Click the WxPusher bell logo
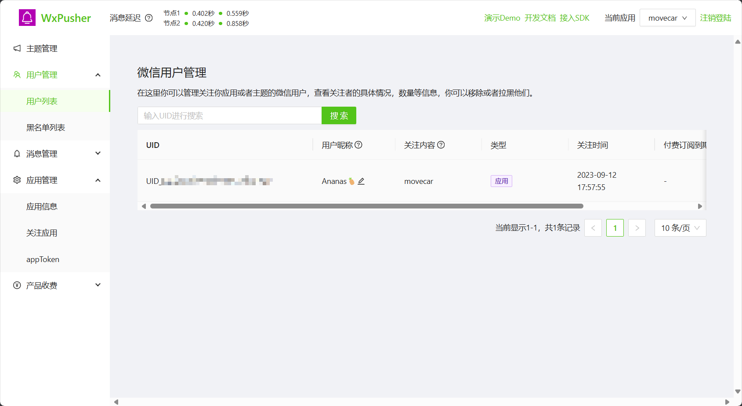The height and width of the screenshot is (406, 742). (27, 18)
